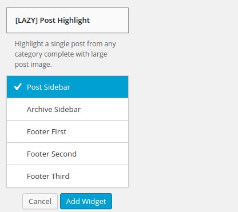Confirm widget placement with Add Widget
The width and height of the screenshot is (238, 212).
(x=86, y=201)
